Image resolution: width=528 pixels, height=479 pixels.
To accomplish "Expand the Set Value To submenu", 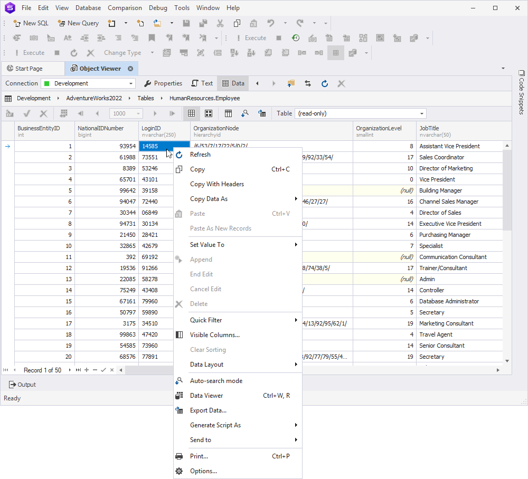I will pos(238,245).
